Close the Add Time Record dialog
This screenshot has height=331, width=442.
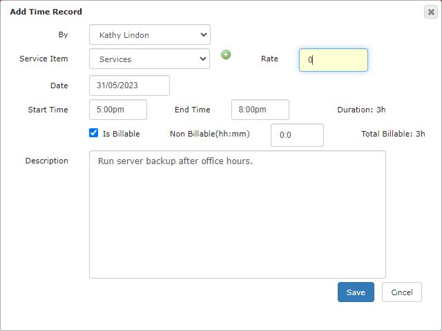(x=431, y=12)
